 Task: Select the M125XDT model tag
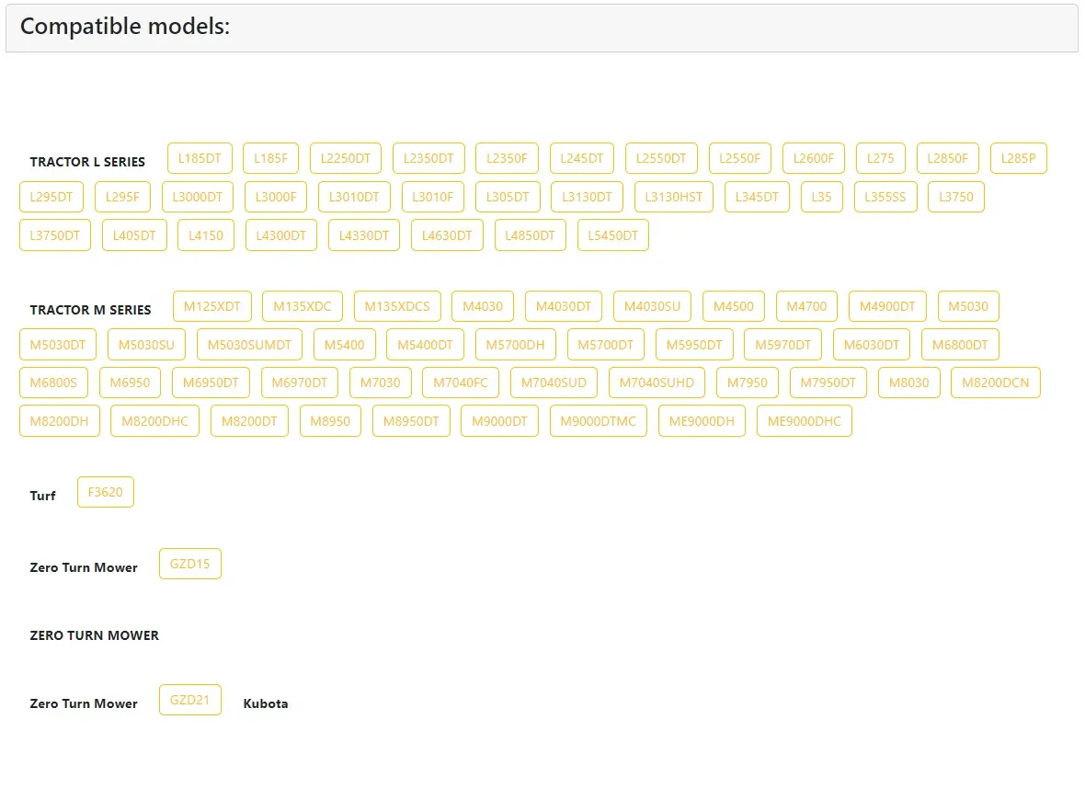pyautogui.click(x=211, y=306)
